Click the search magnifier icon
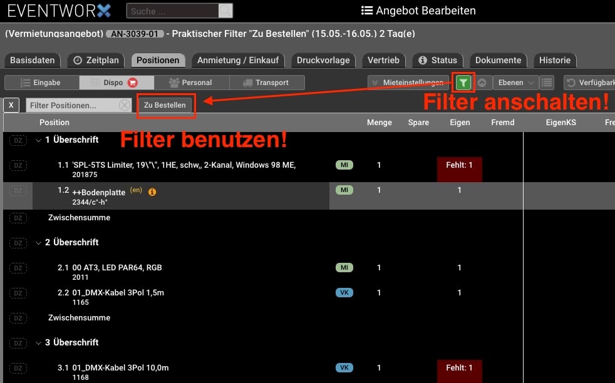The image size is (615, 383). tap(225, 11)
